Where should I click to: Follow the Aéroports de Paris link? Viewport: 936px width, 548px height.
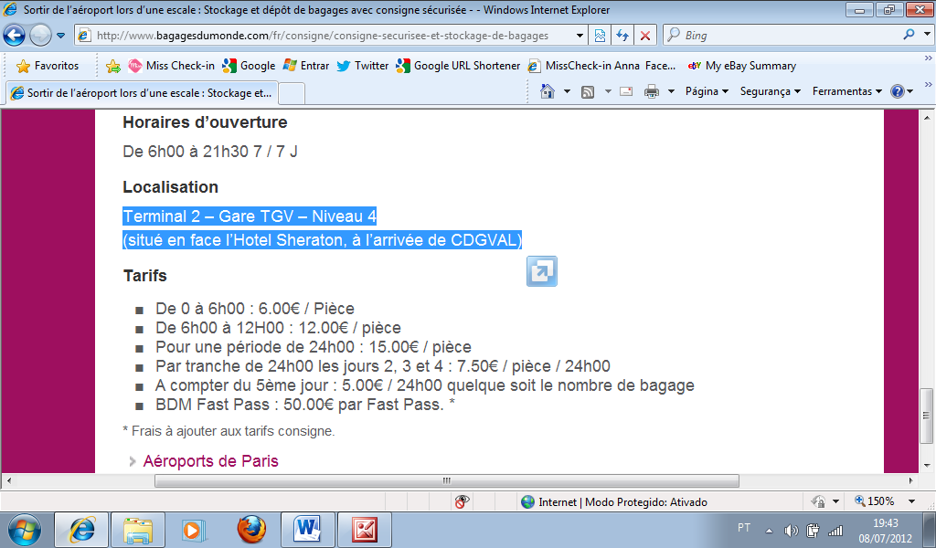point(210,461)
